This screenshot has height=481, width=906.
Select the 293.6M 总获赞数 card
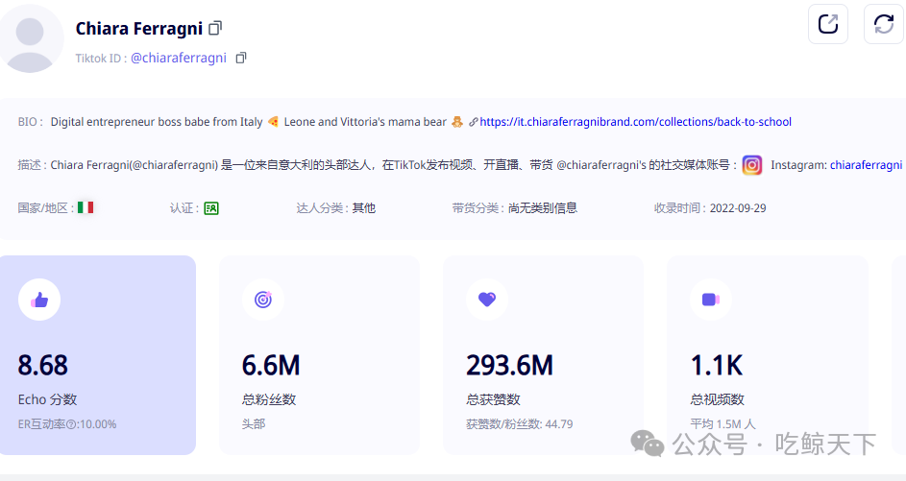pyautogui.click(x=543, y=355)
